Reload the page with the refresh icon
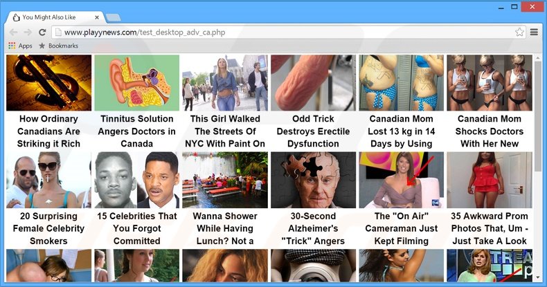Viewport: 547px width, 287px height. coord(42,33)
